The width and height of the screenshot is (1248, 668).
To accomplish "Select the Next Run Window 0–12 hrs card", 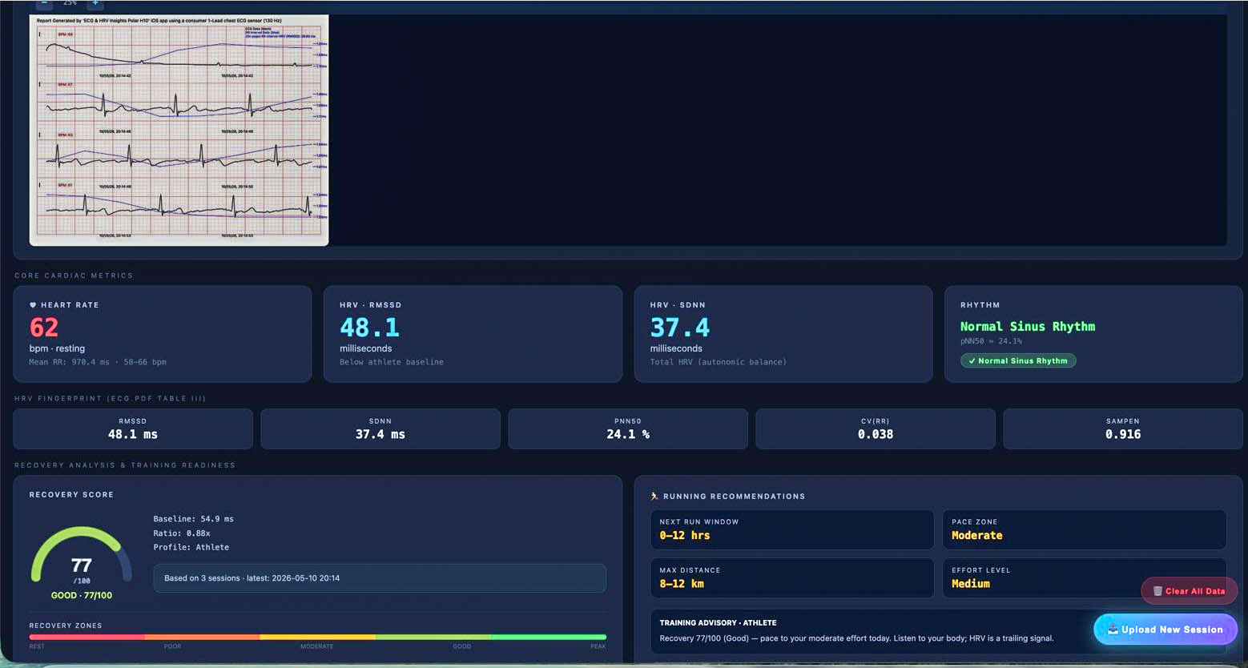I will [x=792, y=529].
